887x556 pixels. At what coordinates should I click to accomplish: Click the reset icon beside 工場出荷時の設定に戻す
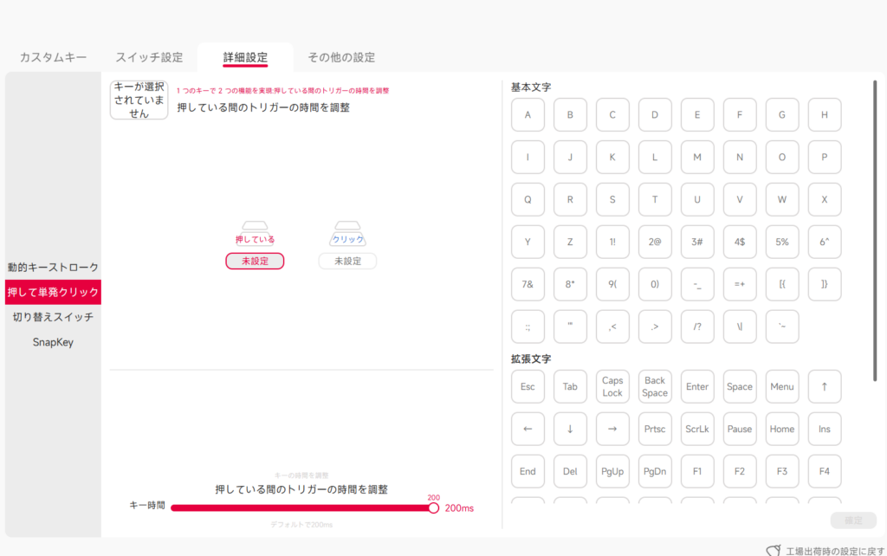coord(774,551)
